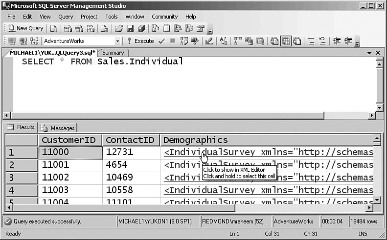Select row header 3 in results grid
This screenshot has width=387, height=240.
pos(22,178)
